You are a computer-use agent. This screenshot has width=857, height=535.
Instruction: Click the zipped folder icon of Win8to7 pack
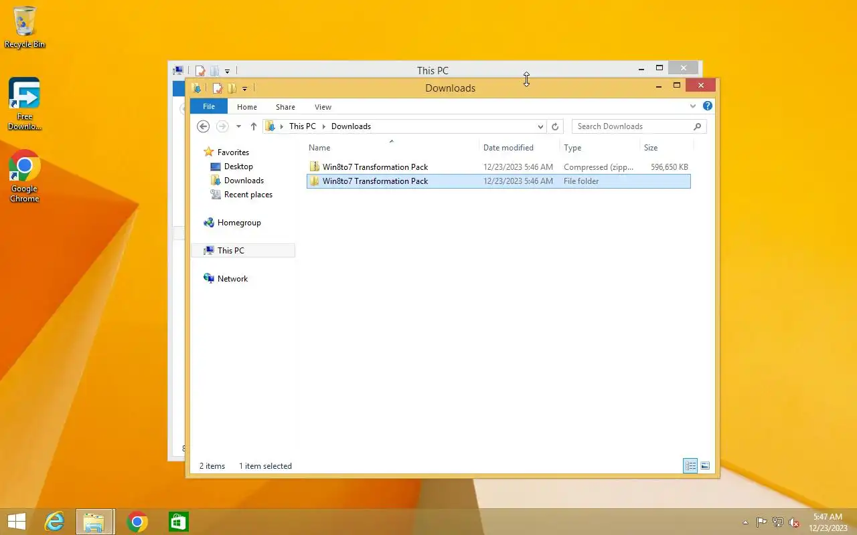315,167
